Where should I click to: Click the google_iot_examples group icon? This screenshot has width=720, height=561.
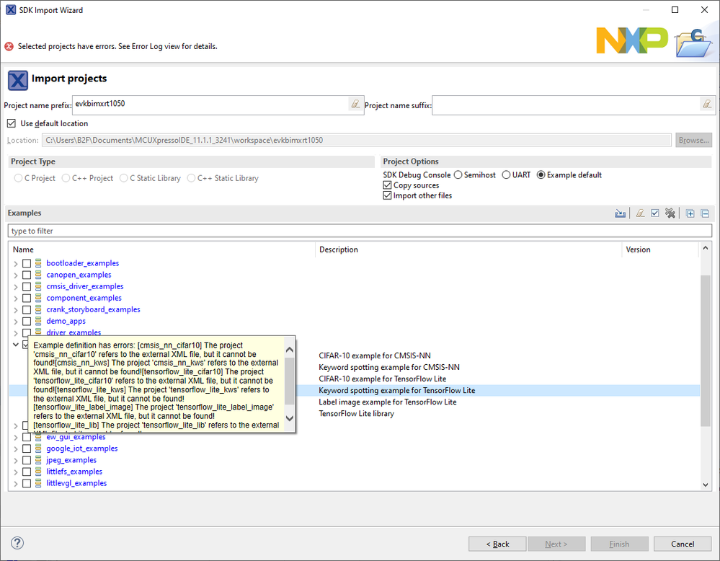pos(38,449)
